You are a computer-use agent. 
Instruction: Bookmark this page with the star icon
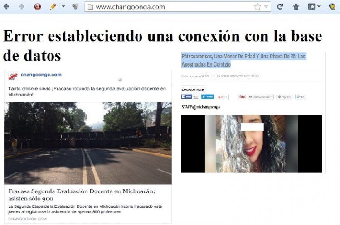point(257,7)
